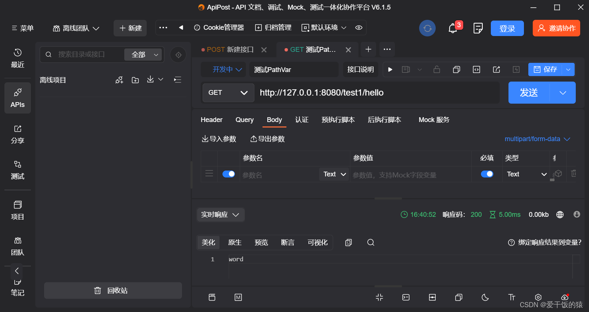Toggle the parameter row enabled switch

229,174
